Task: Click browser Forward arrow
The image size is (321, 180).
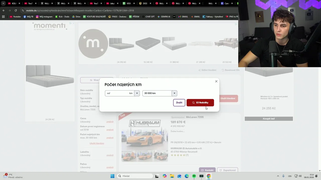Action: (x=10, y=10)
